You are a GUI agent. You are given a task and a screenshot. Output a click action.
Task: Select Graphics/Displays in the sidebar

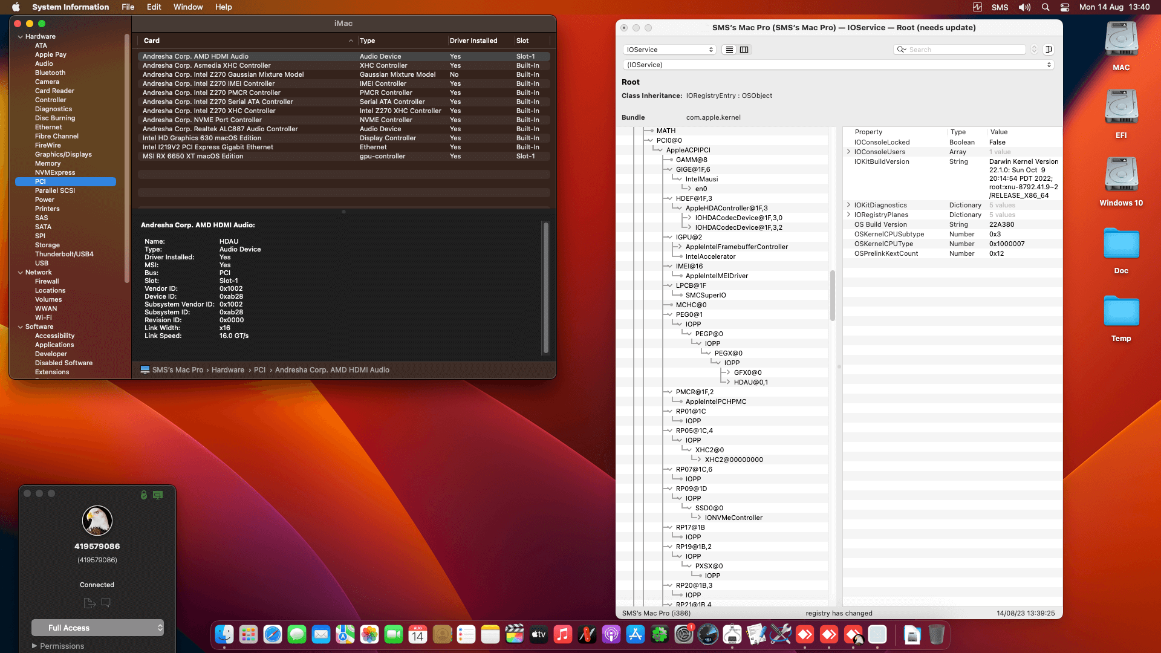[x=63, y=154]
